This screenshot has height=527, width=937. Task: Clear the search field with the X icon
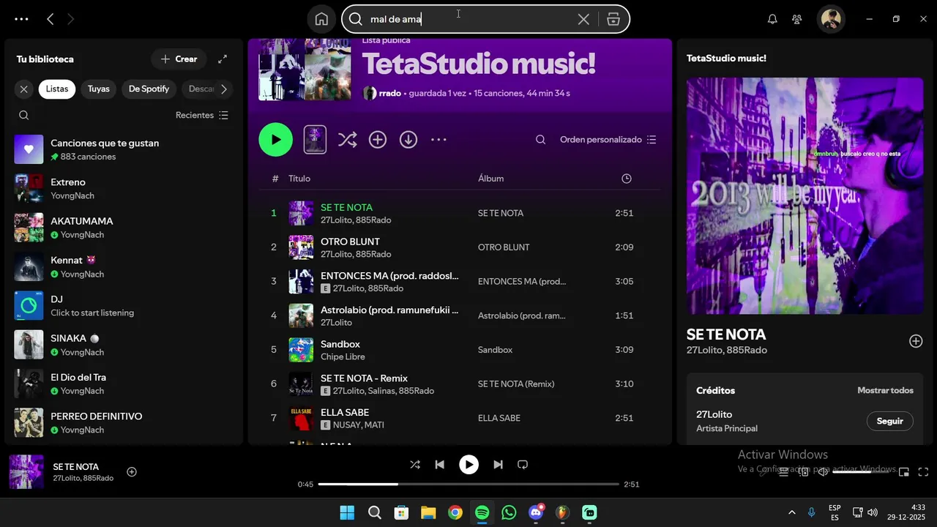(x=583, y=19)
